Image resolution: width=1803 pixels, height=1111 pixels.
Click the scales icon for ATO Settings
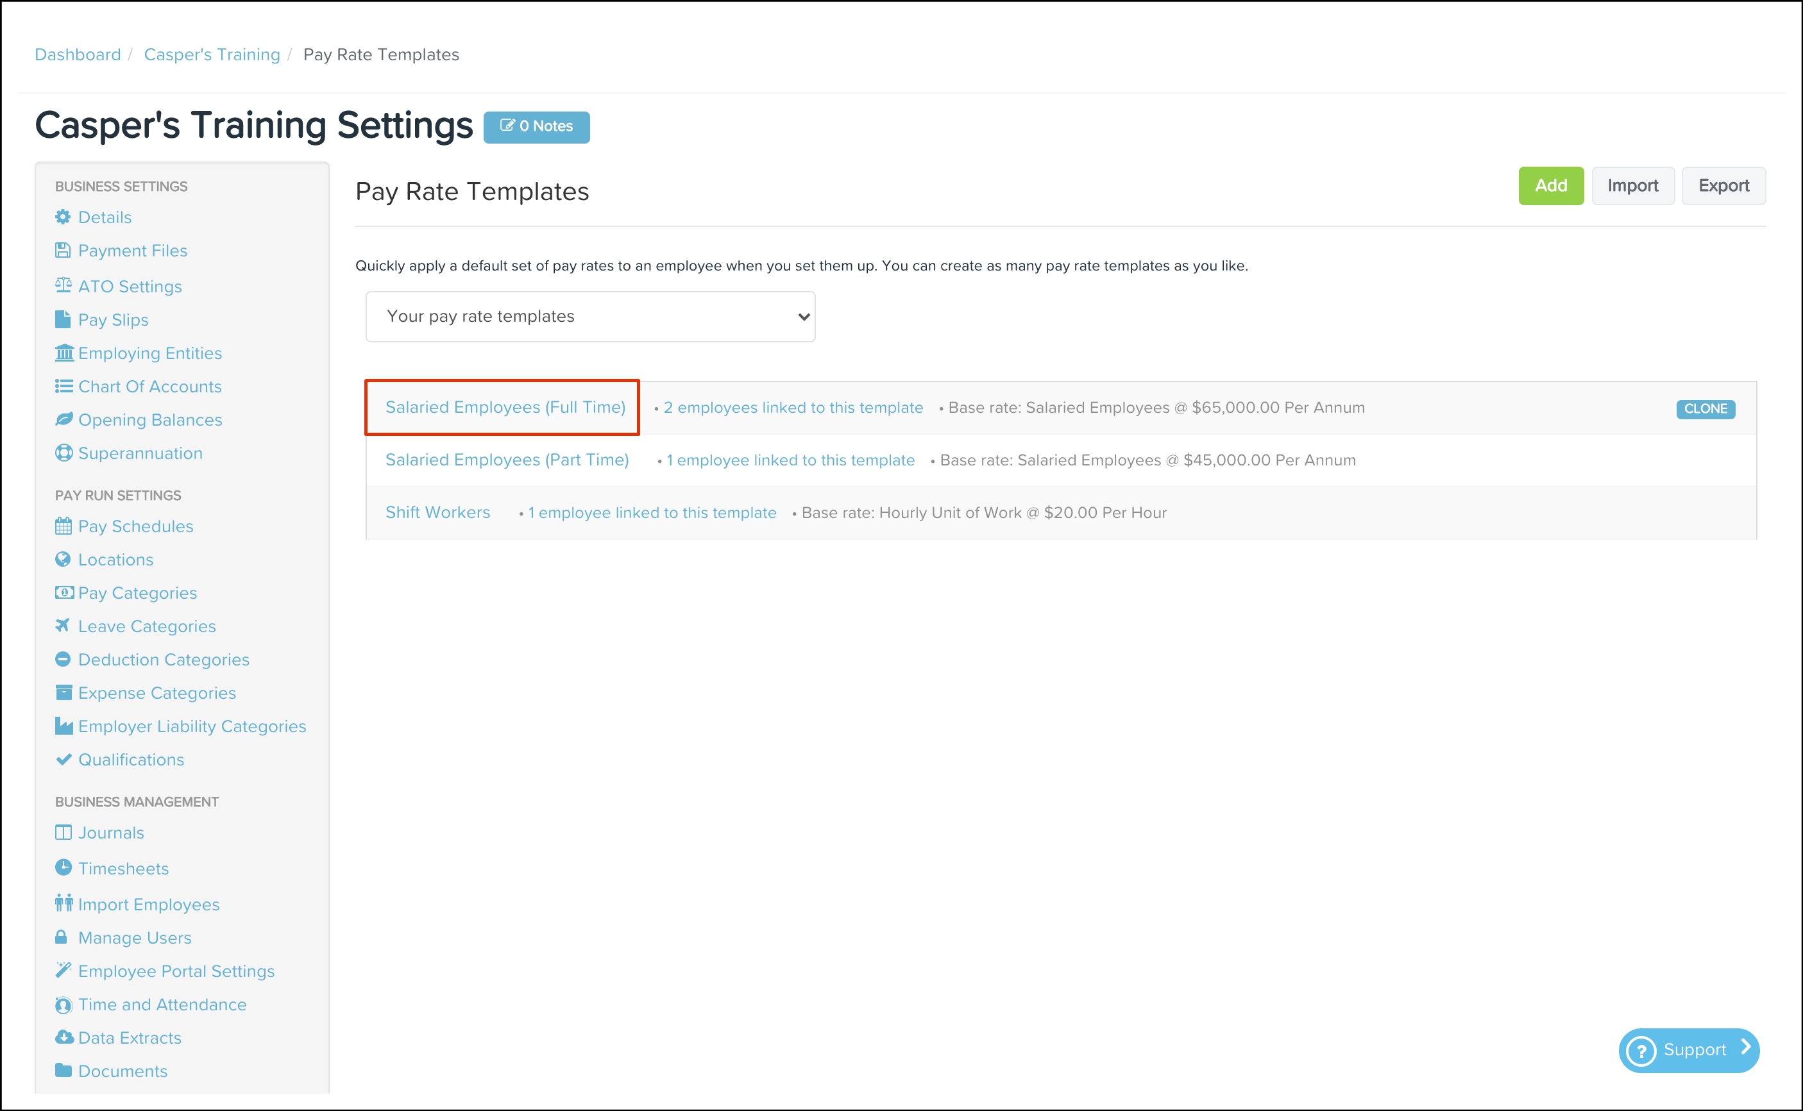click(63, 286)
